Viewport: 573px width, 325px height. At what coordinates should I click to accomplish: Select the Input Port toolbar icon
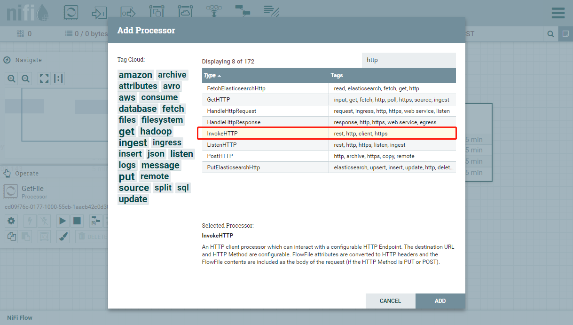pyautogui.click(x=100, y=12)
